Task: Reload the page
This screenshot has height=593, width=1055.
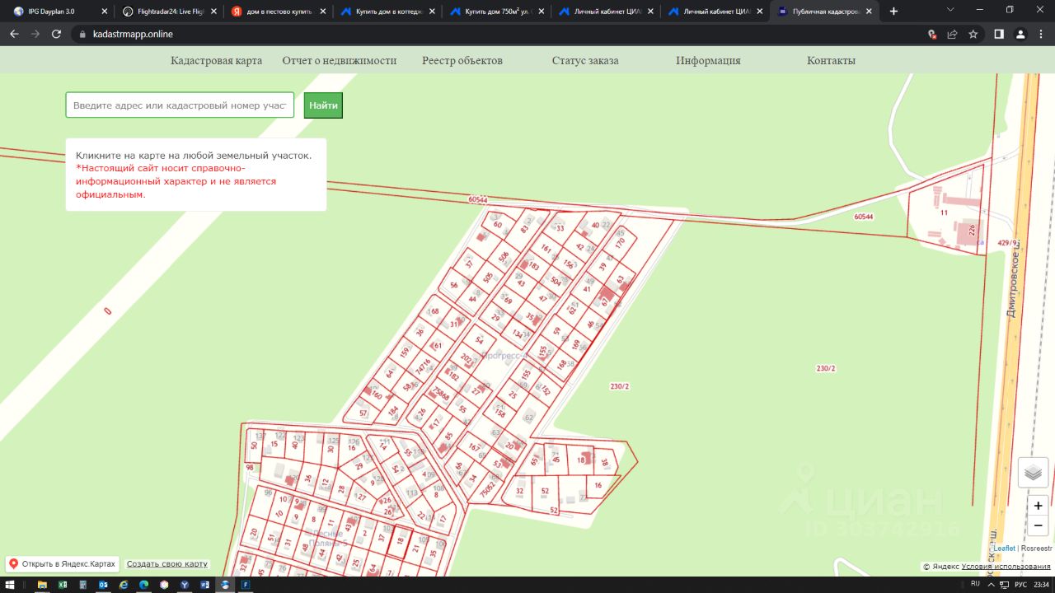Action: [56, 35]
